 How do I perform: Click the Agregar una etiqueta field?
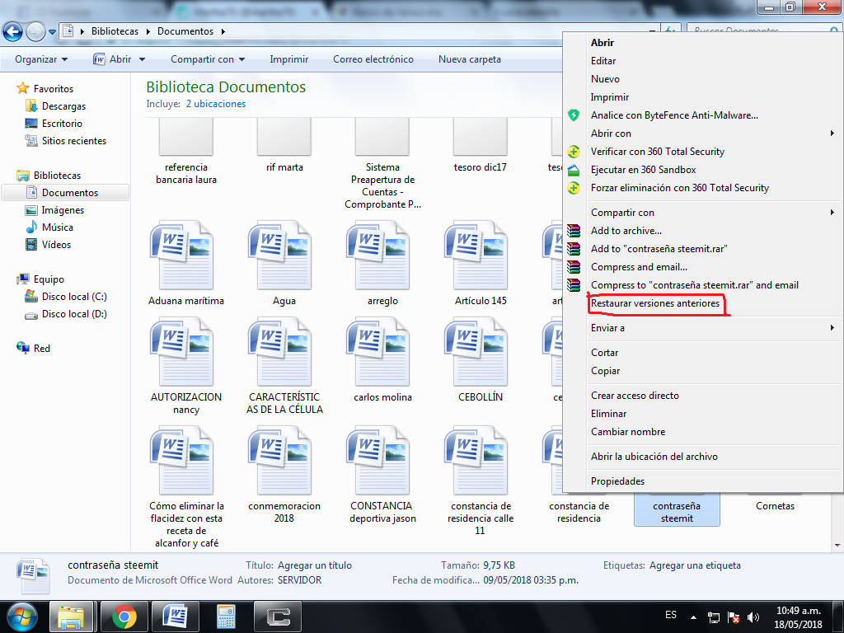click(695, 565)
